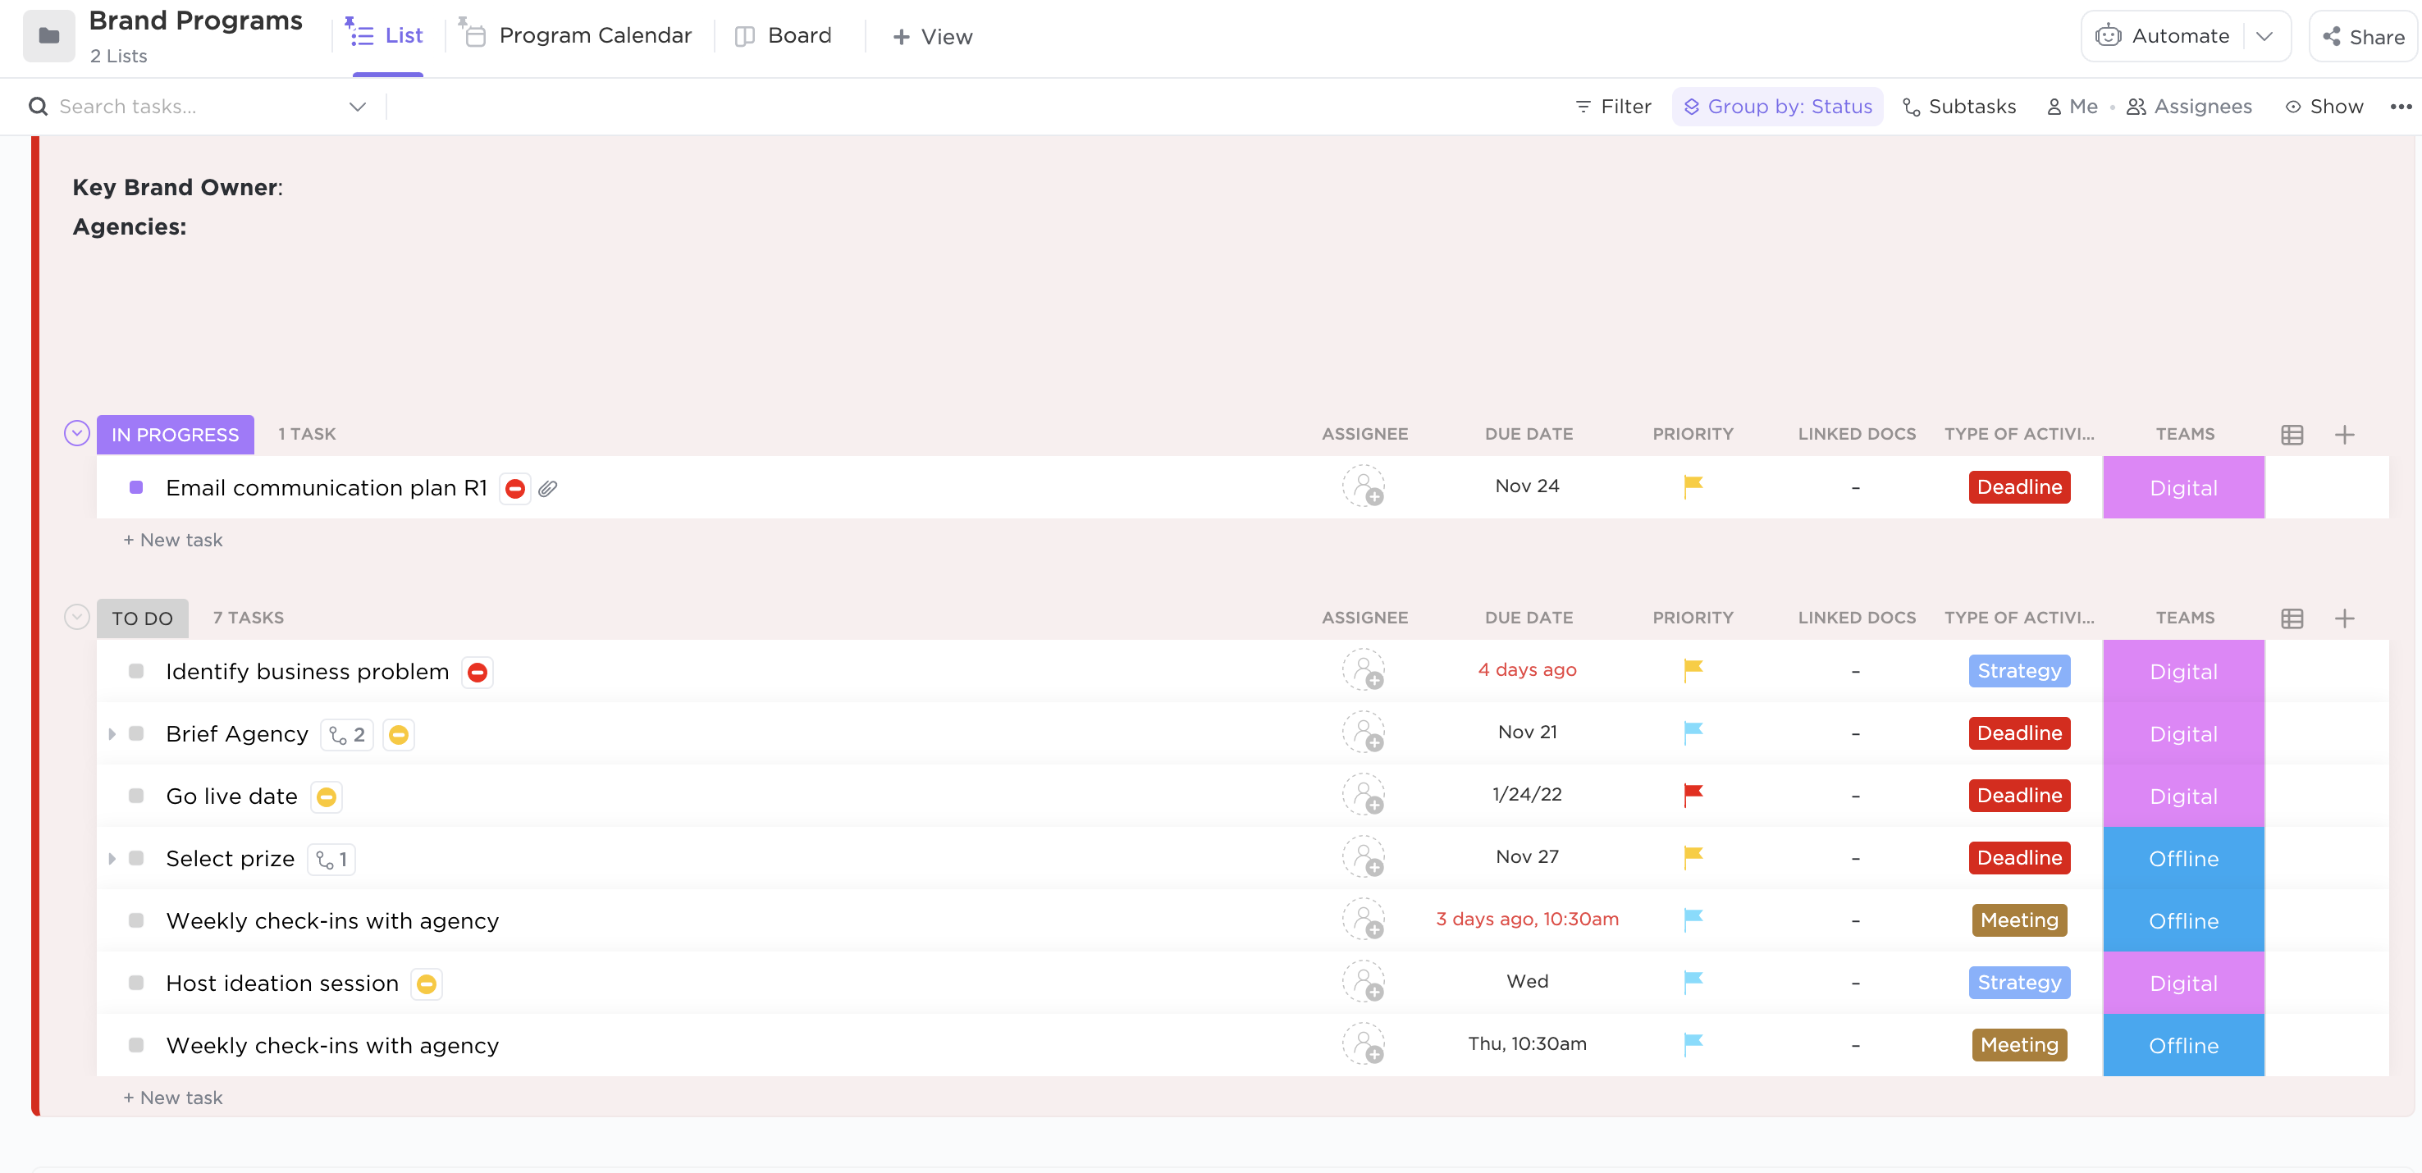The image size is (2422, 1173).
Task: Click the three-dot overflow menu icon
Action: point(2402,107)
